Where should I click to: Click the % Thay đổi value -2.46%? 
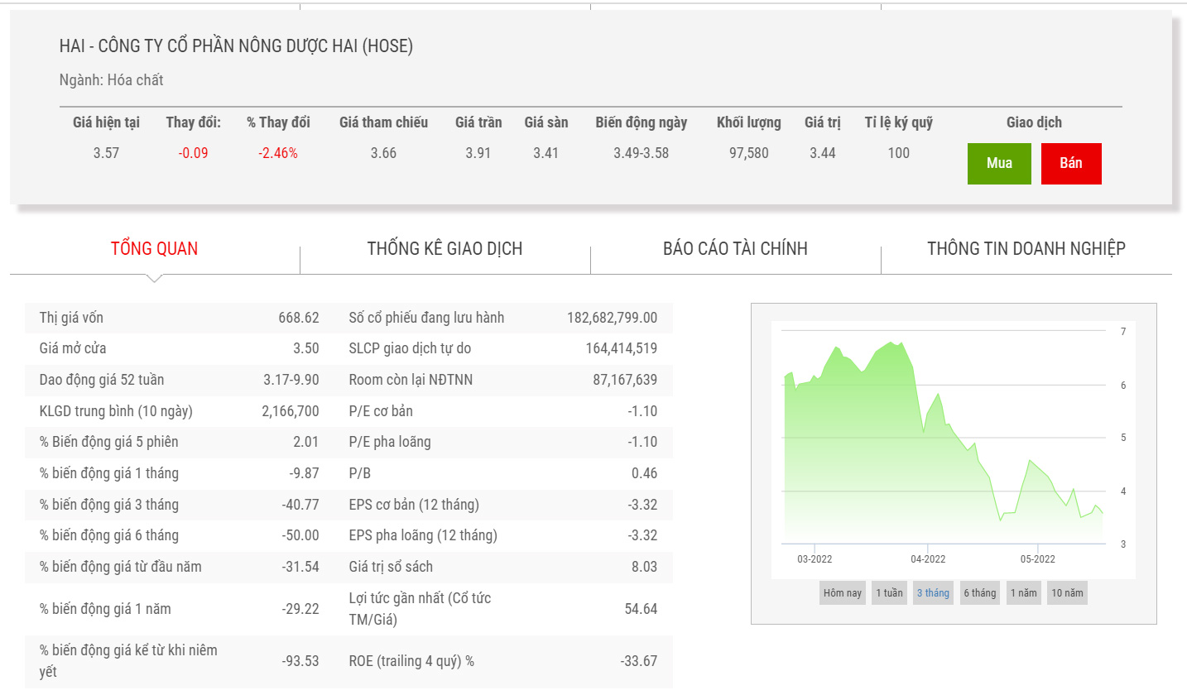coord(277,153)
